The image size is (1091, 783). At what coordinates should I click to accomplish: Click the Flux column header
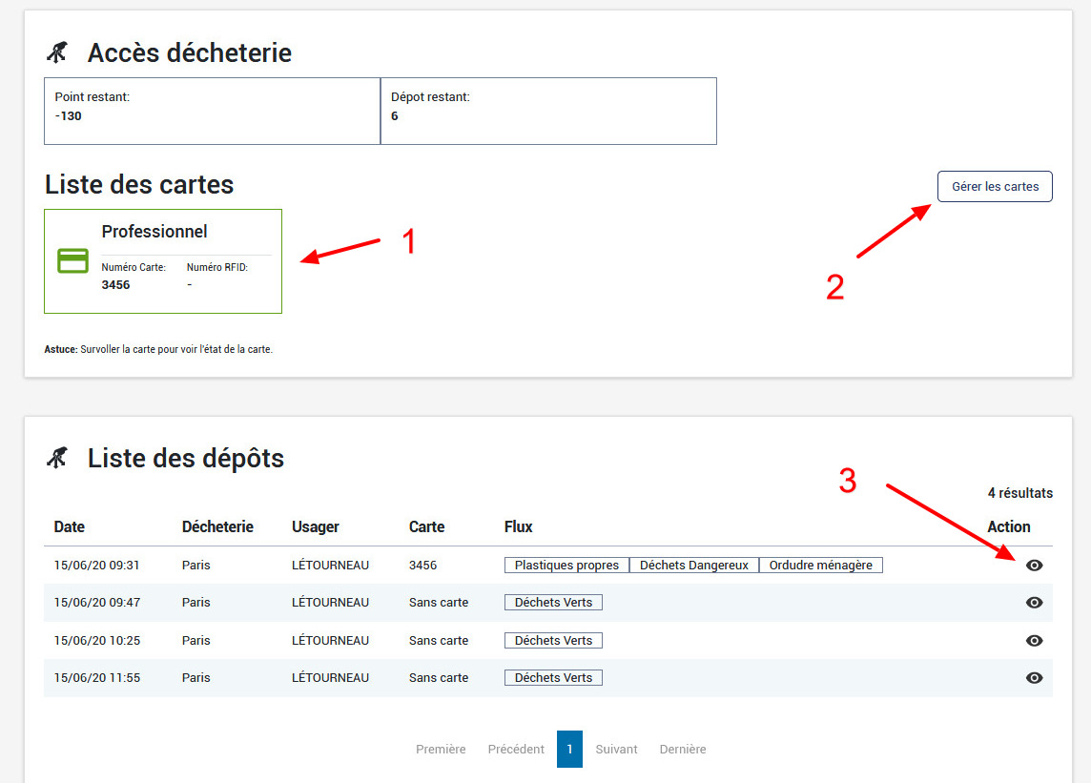[518, 526]
